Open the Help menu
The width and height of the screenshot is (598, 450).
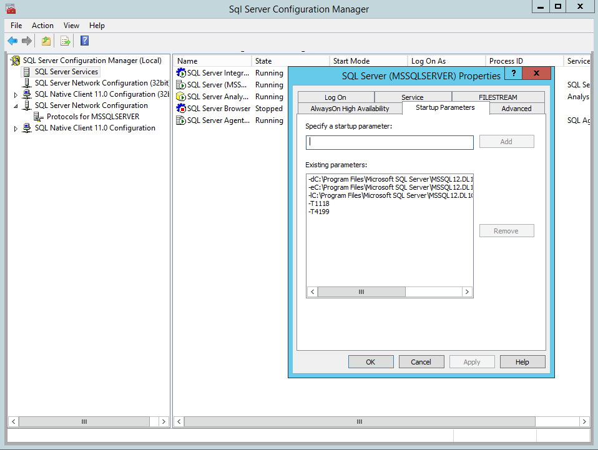(x=97, y=26)
